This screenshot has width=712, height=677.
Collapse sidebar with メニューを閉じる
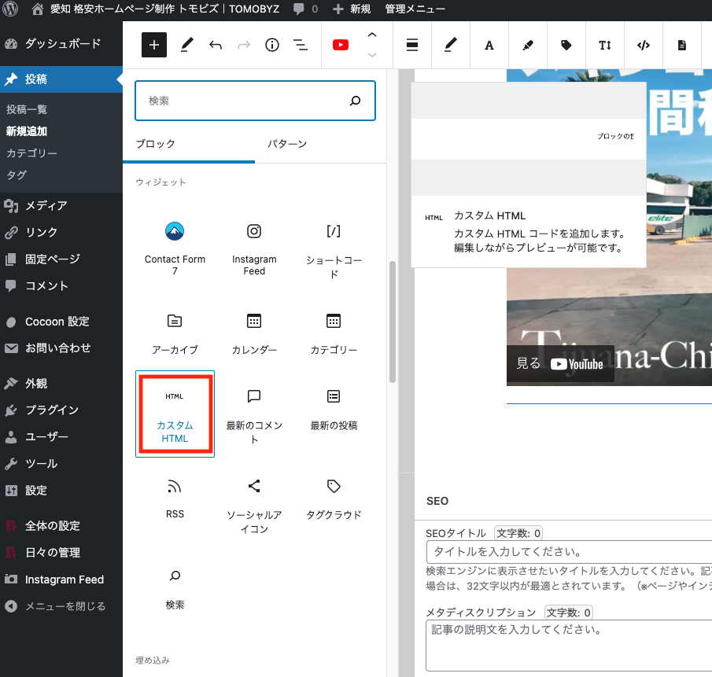(x=65, y=606)
